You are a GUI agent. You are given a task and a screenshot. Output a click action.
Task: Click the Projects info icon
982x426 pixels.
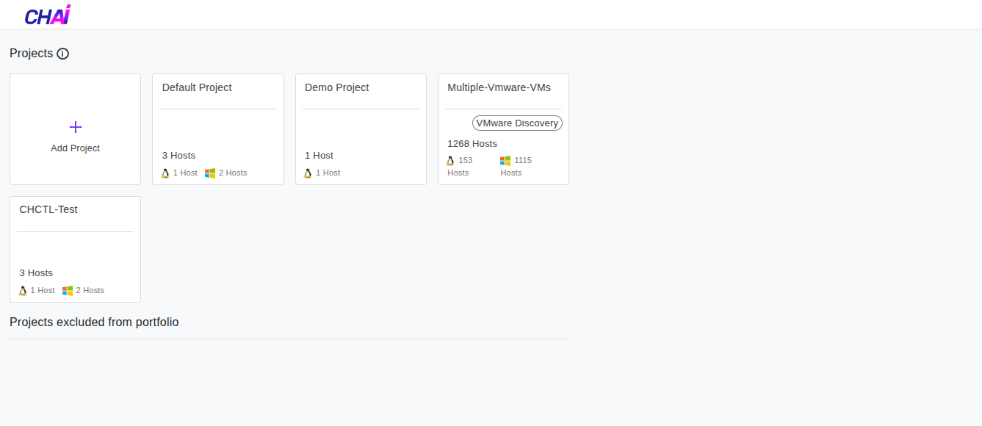[63, 53]
